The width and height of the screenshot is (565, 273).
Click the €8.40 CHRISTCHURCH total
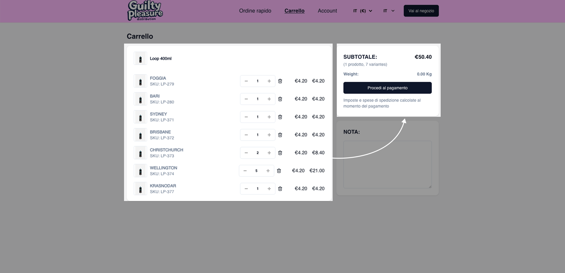(x=318, y=153)
